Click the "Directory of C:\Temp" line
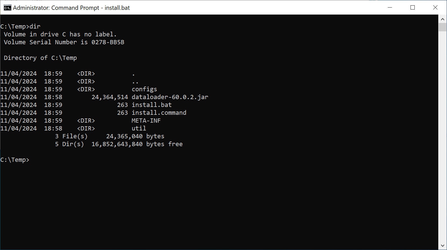 tap(40, 58)
